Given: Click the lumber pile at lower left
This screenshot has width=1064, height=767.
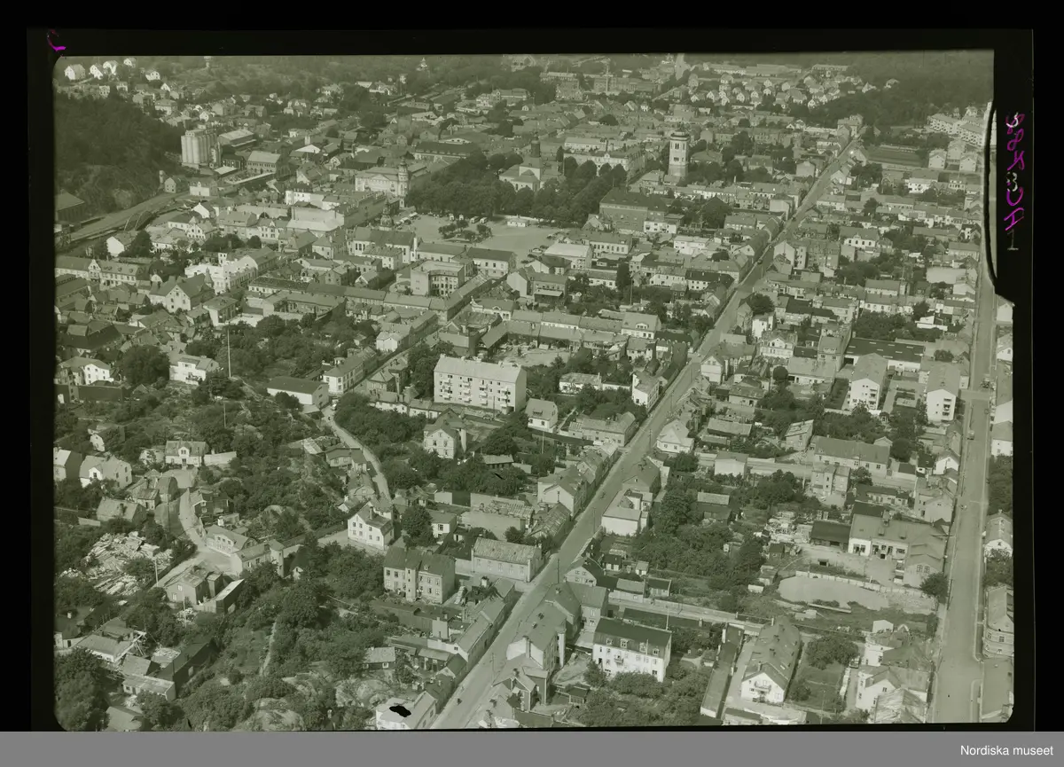Looking at the screenshot, I should pos(115,562).
